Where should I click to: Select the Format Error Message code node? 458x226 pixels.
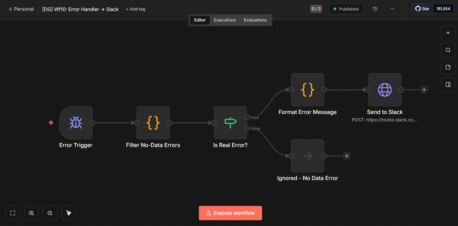(307, 90)
